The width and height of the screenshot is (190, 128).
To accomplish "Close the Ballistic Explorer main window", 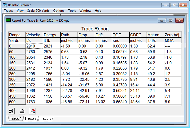I will 183,5.
